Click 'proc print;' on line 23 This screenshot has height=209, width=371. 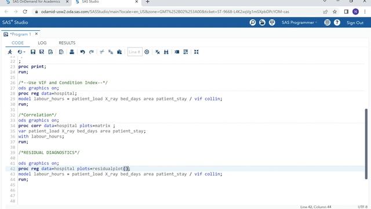(x=32, y=67)
